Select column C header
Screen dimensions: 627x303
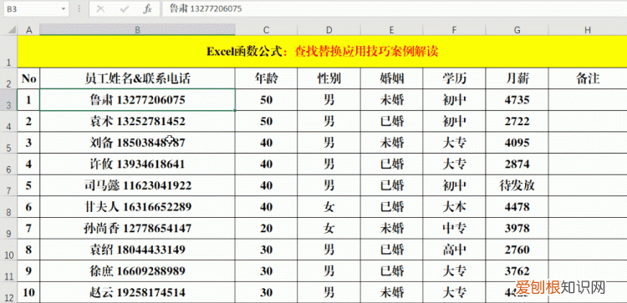point(266,29)
